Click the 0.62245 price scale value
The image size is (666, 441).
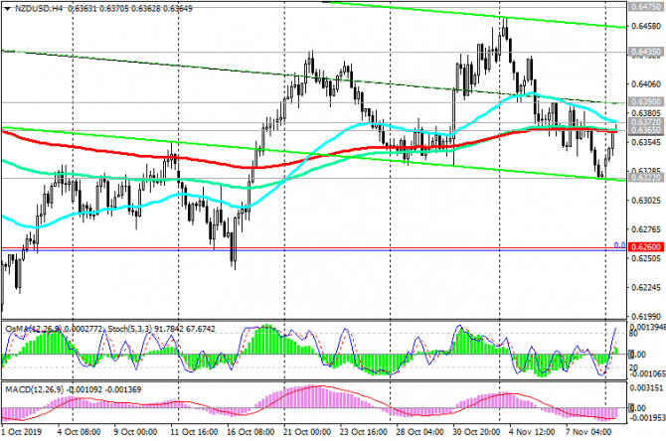(646, 288)
